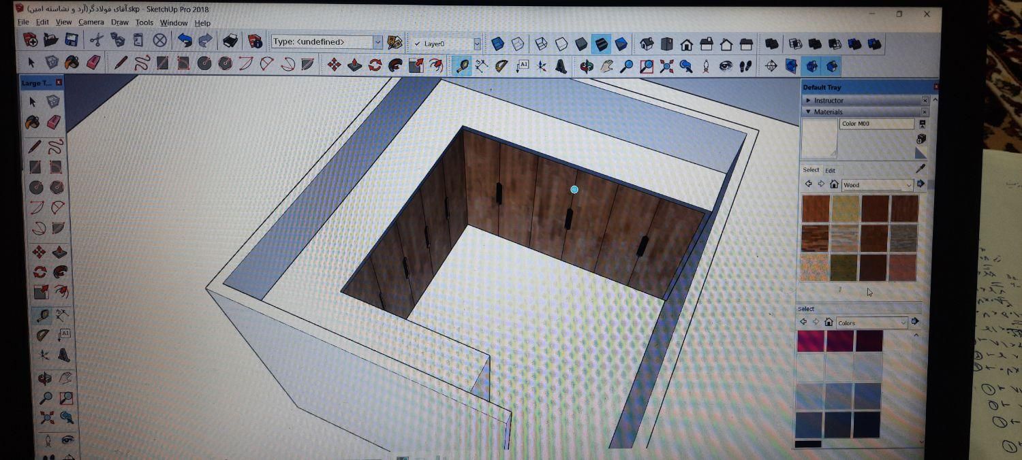This screenshot has height=460, width=1022.
Task: Select the Move tool in top toolbar
Action: [x=334, y=65]
